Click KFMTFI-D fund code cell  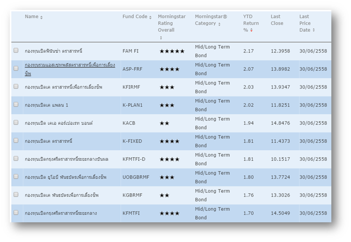[134, 159]
